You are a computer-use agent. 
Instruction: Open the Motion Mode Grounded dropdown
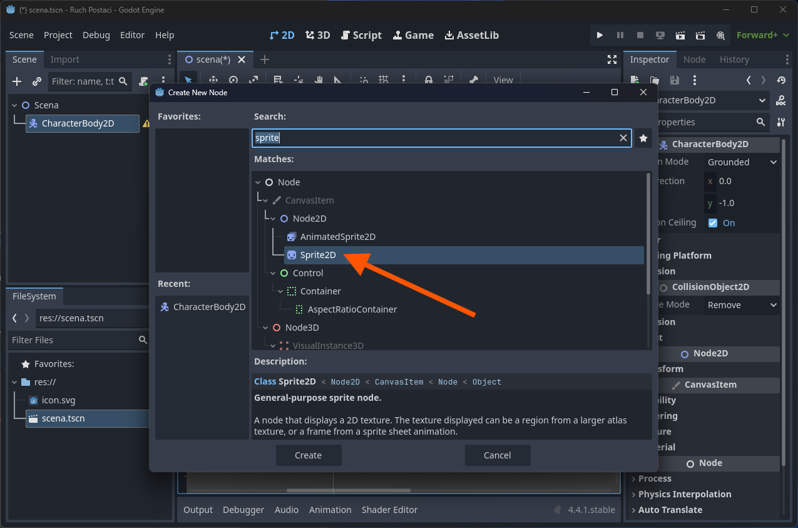click(742, 162)
